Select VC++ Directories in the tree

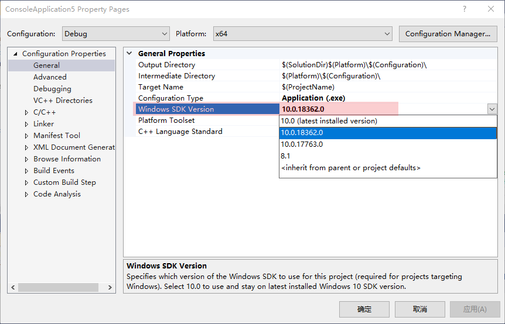click(x=63, y=101)
